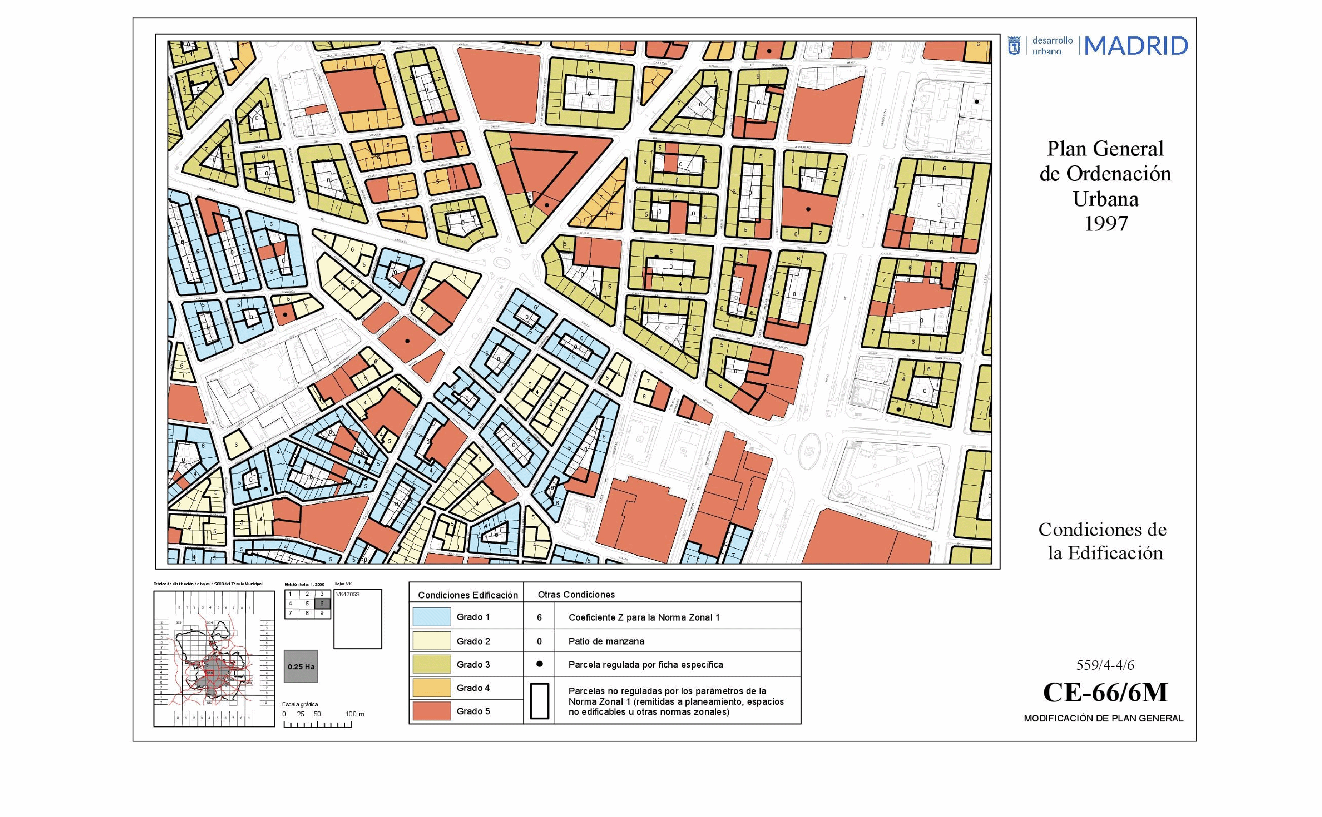This screenshot has width=1322, height=817.
Task: Click the '6' Coeficiente Z legend symbol
Action: coord(539,617)
